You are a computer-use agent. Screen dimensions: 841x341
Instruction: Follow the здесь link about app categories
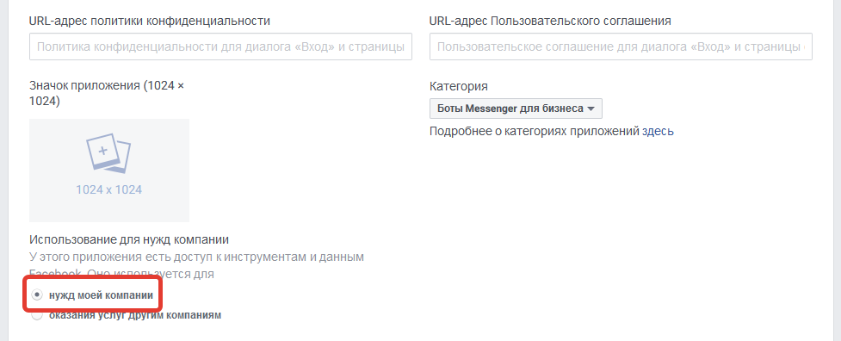(658, 131)
